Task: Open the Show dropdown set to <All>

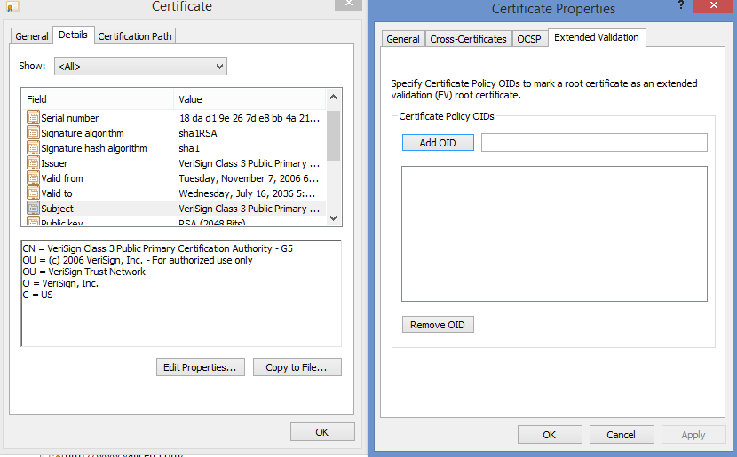Action: pyautogui.click(x=140, y=67)
